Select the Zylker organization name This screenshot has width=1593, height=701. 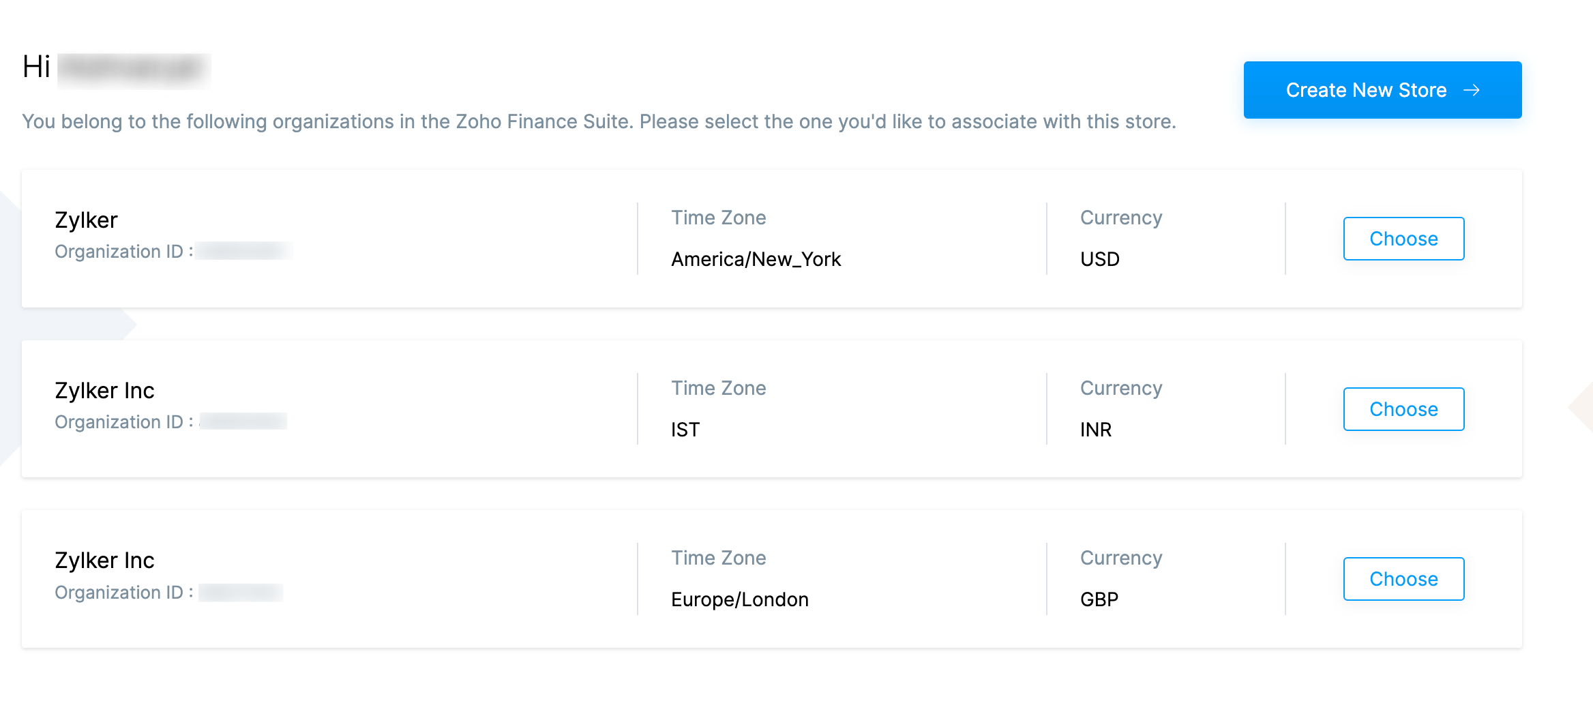[x=85, y=220]
